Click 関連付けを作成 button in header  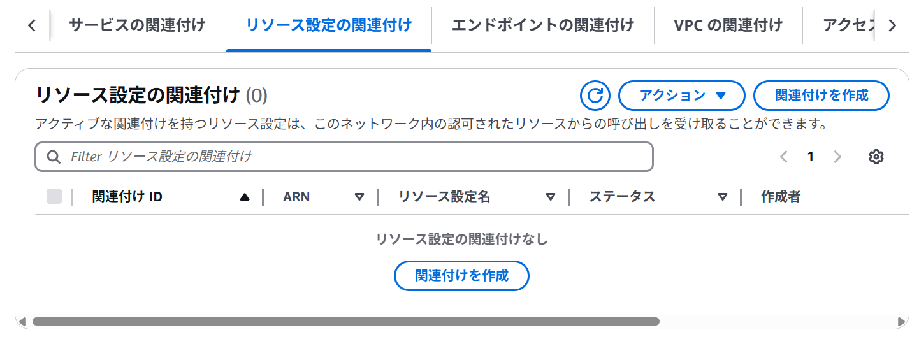point(821,96)
